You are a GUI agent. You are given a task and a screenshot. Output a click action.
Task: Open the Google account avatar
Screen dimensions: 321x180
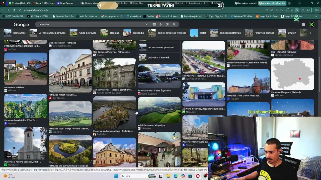point(312,24)
